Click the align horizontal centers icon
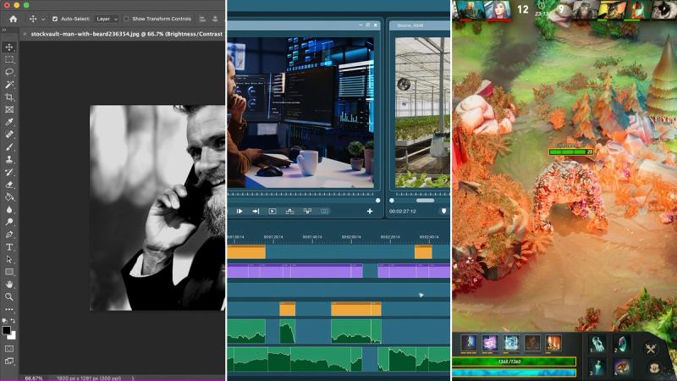Image resolution: width=677 pixels, height=381 pixels. [215, 19]
